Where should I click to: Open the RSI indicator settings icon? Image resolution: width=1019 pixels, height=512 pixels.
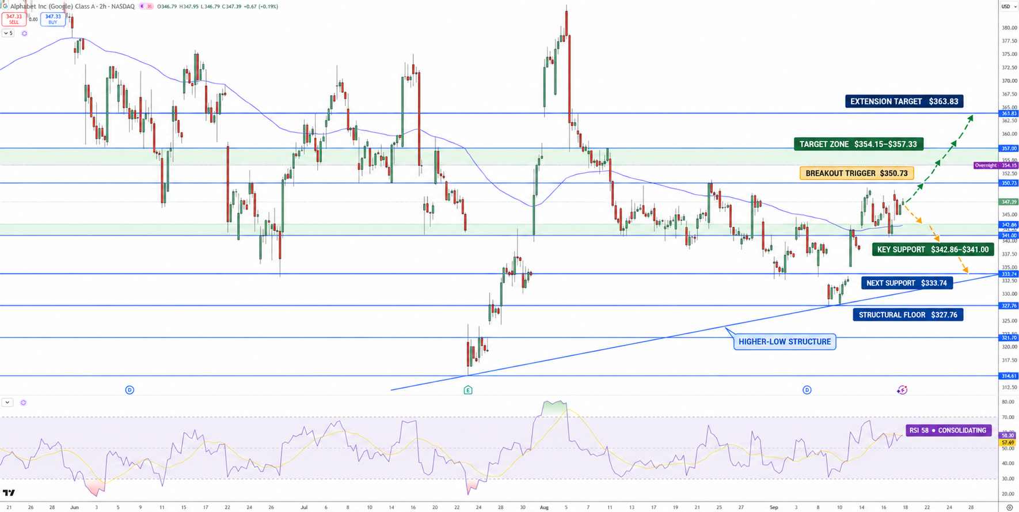click(x=24, y=403)
